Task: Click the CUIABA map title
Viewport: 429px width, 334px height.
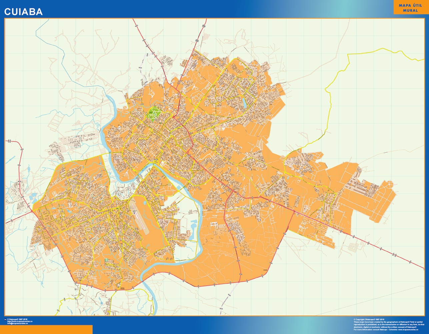Action: coord(23,12)
